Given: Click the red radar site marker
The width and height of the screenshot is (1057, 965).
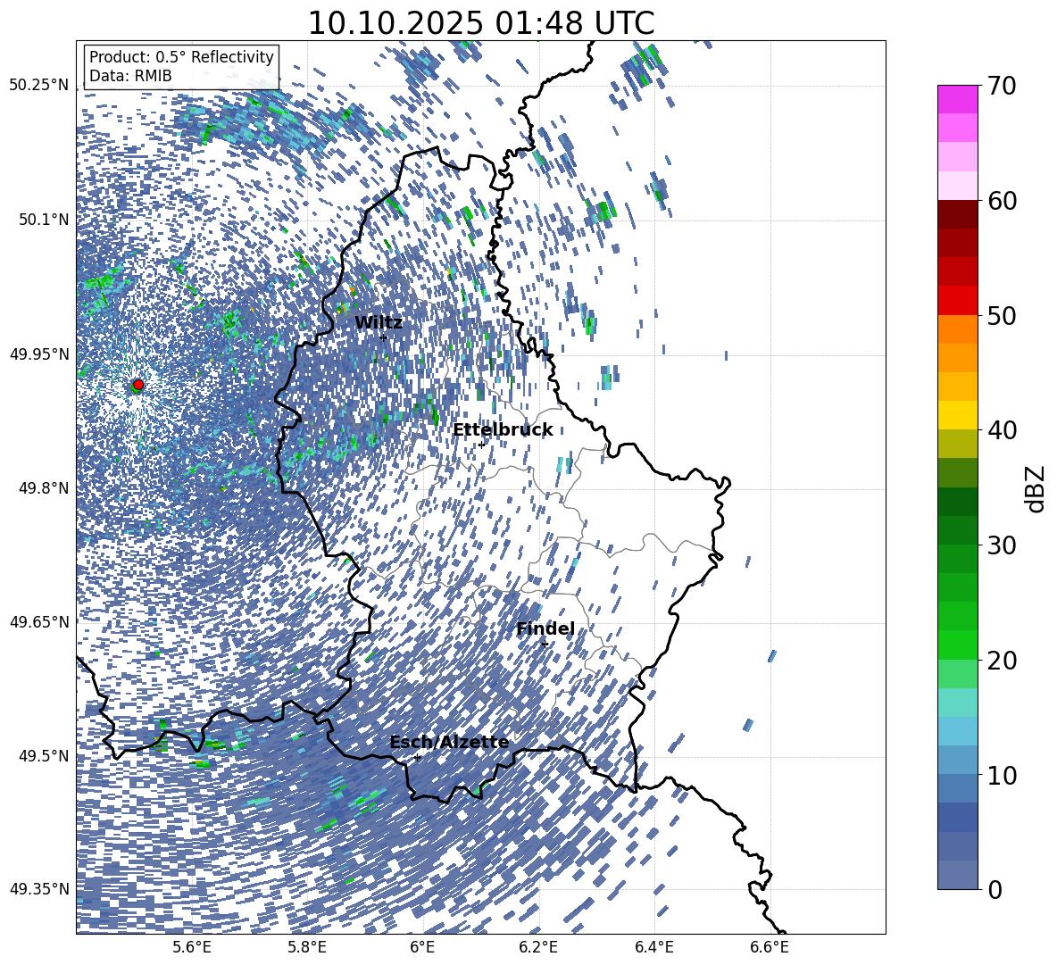Looking at the screenshot, I should click(138, 384).
